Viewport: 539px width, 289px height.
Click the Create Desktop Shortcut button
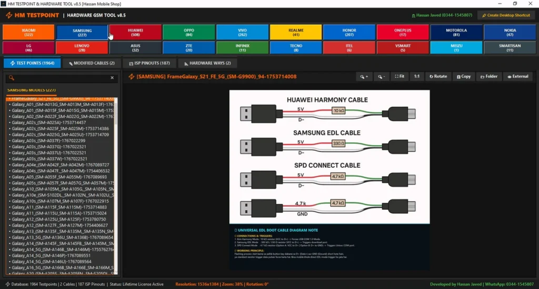point(506,15)
